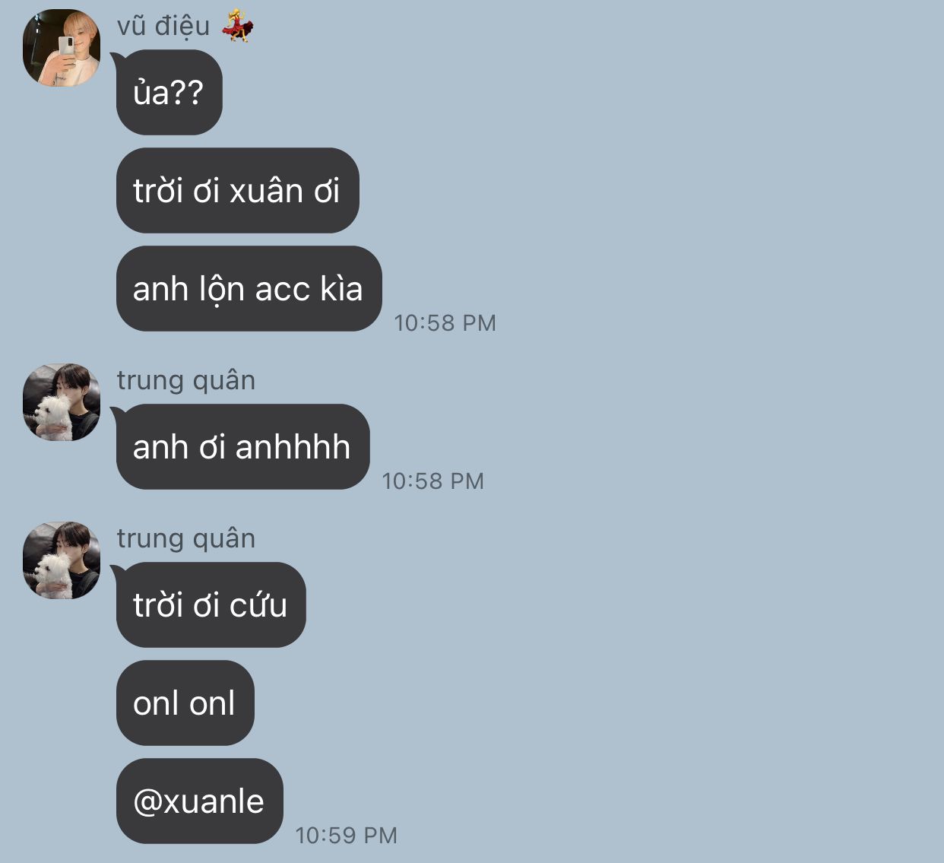Click the first trung quân sender name
Viewport: 944px width, 863px height.
[x=186, y=380]
